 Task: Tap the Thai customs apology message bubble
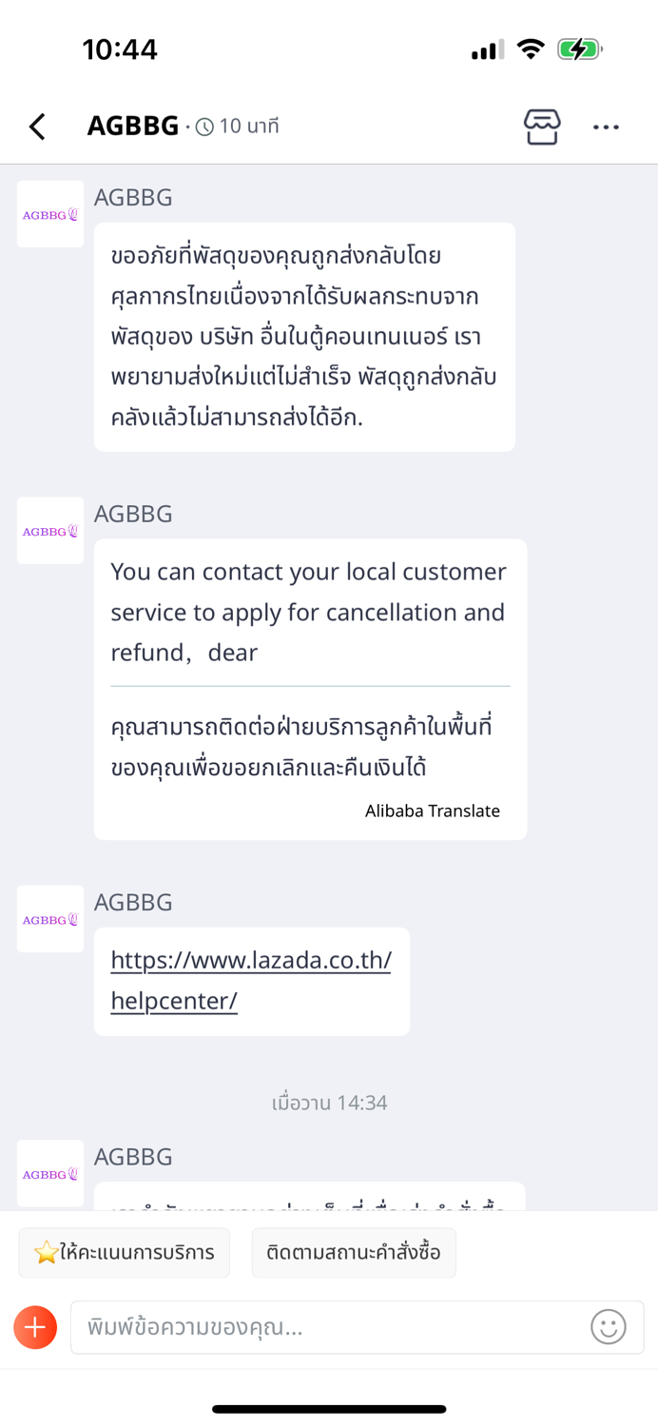(x=304, y=337)
